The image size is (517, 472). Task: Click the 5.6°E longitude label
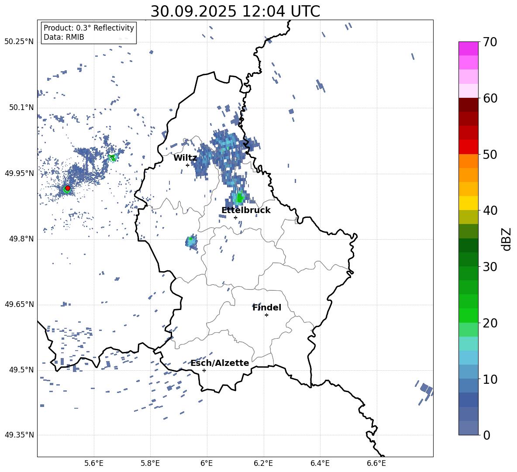94,463
